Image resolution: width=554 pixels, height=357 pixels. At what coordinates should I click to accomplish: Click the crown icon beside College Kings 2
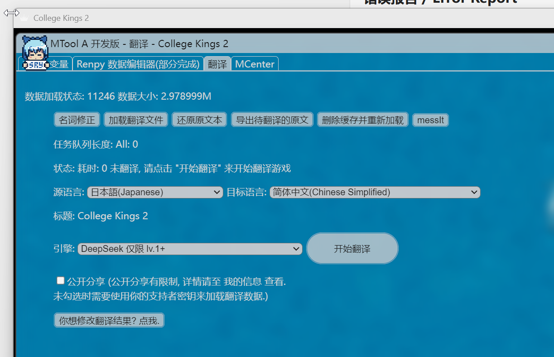point(24,18)
